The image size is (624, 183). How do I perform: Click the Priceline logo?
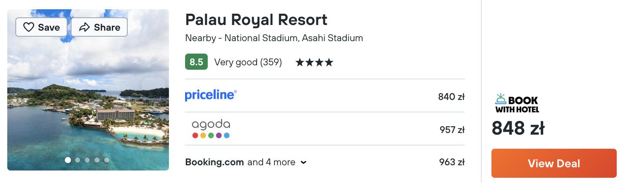[211, 95]
